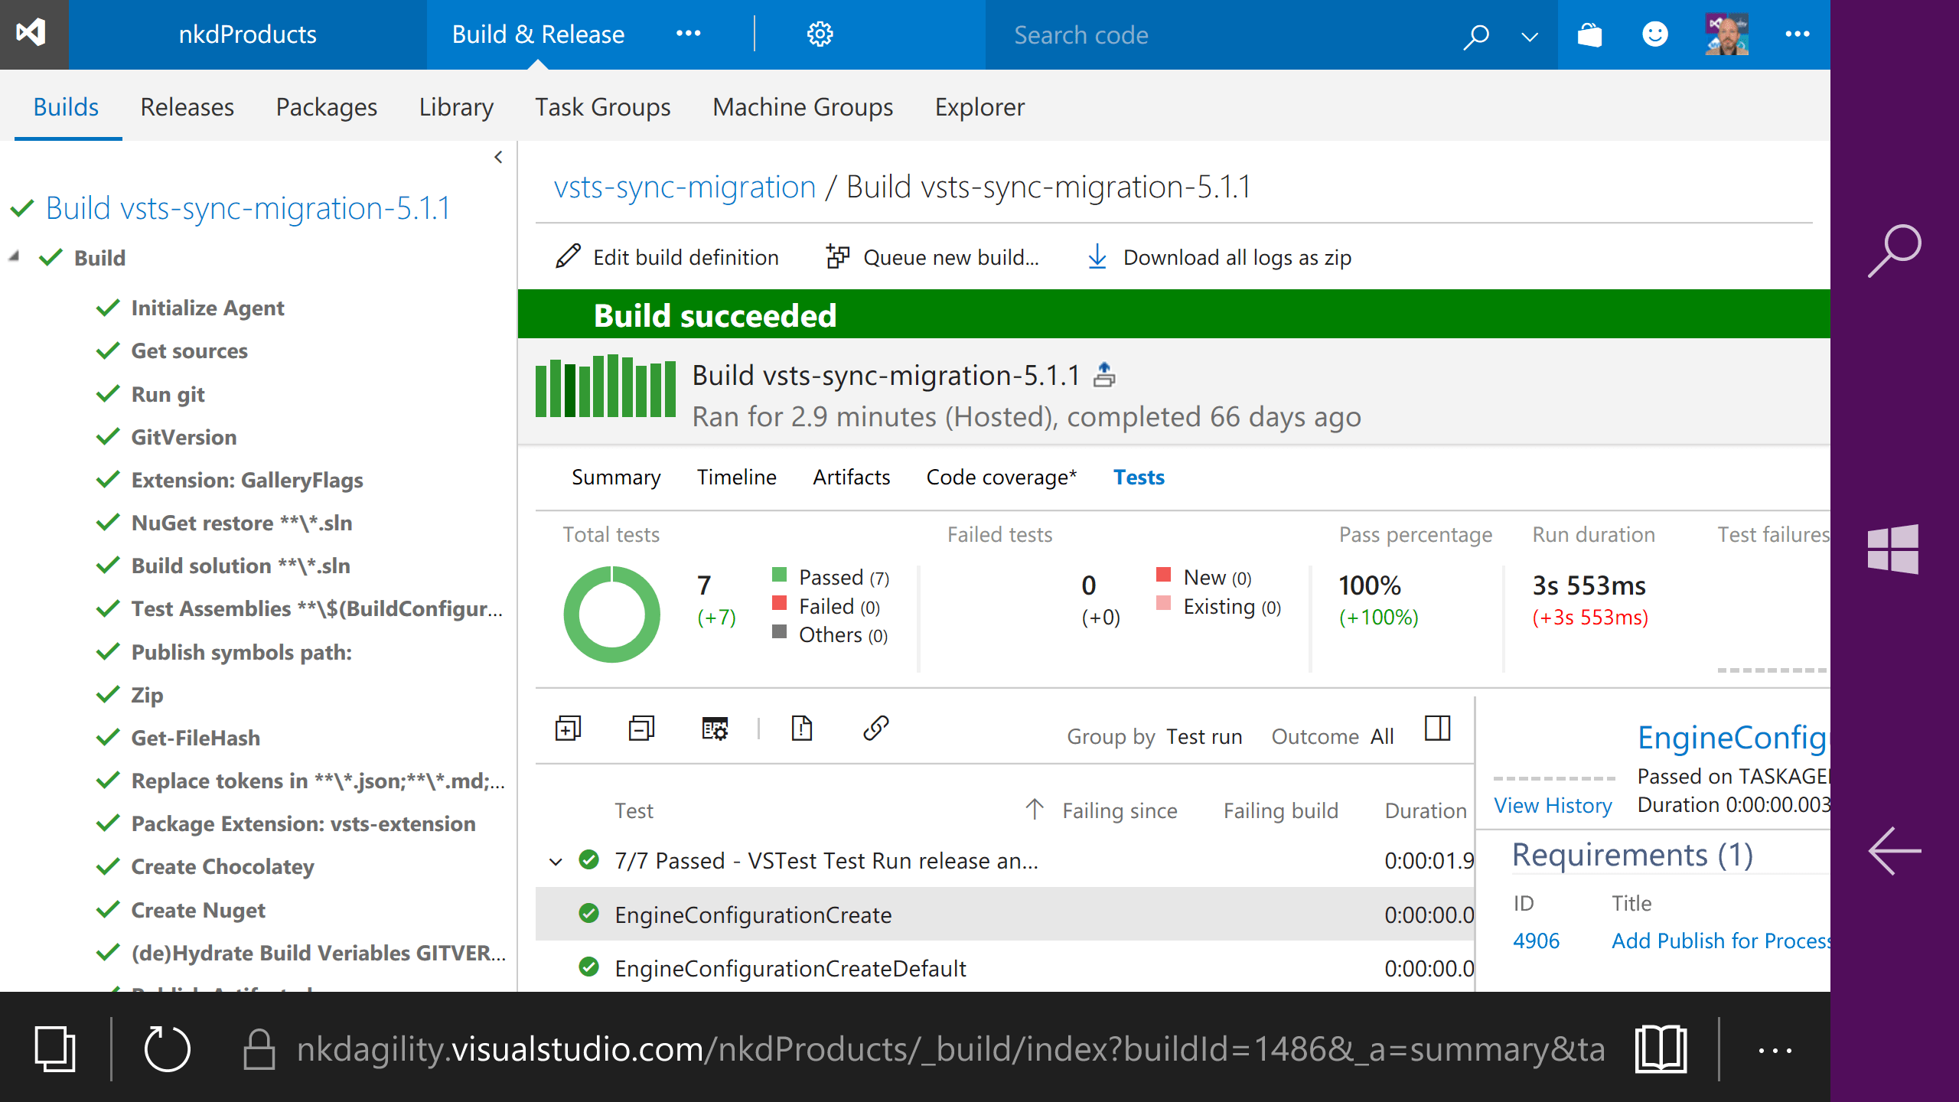Collapse the 7/7 Passed test run row
1959x1102 pixels.
(x=556, y=862)
